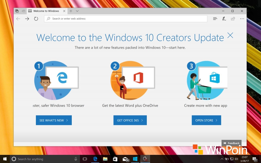Open the tabs you've set aside icon
Viewport: 261px width, 163px height.
click(x=17, y=11)
